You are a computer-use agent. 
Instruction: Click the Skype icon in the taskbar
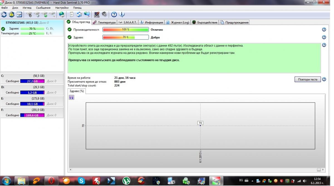point(81,181)
